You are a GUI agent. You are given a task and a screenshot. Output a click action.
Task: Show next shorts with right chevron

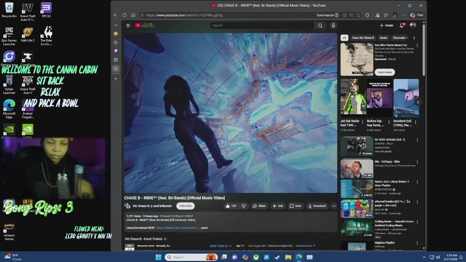pos(418,102)
